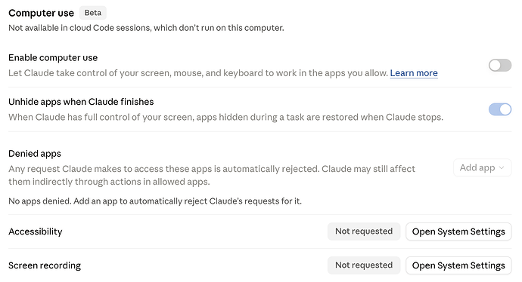Select the Computer use section heading
The height and width of the screenshot is (282, 522).
click(42, 13)
